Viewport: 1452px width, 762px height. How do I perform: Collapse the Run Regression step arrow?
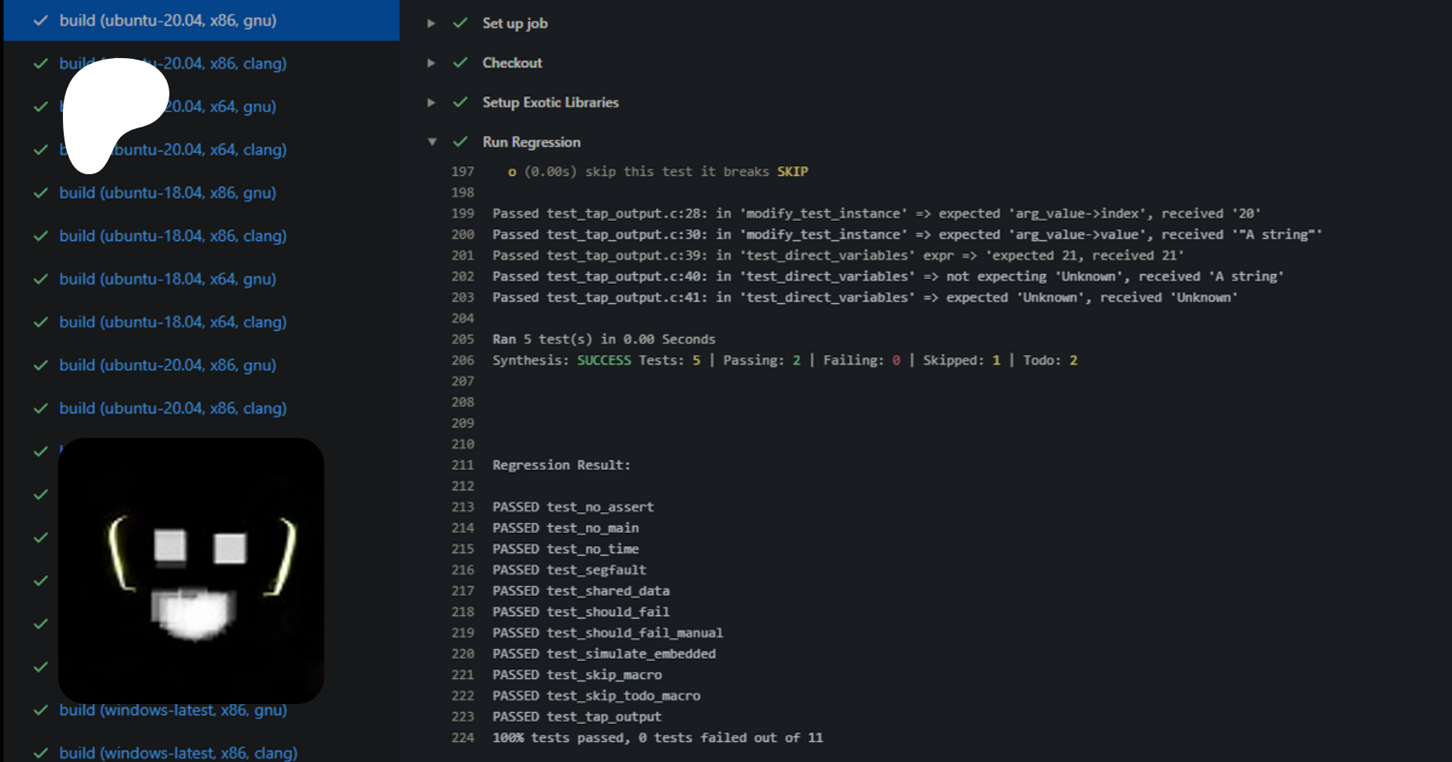432,142
